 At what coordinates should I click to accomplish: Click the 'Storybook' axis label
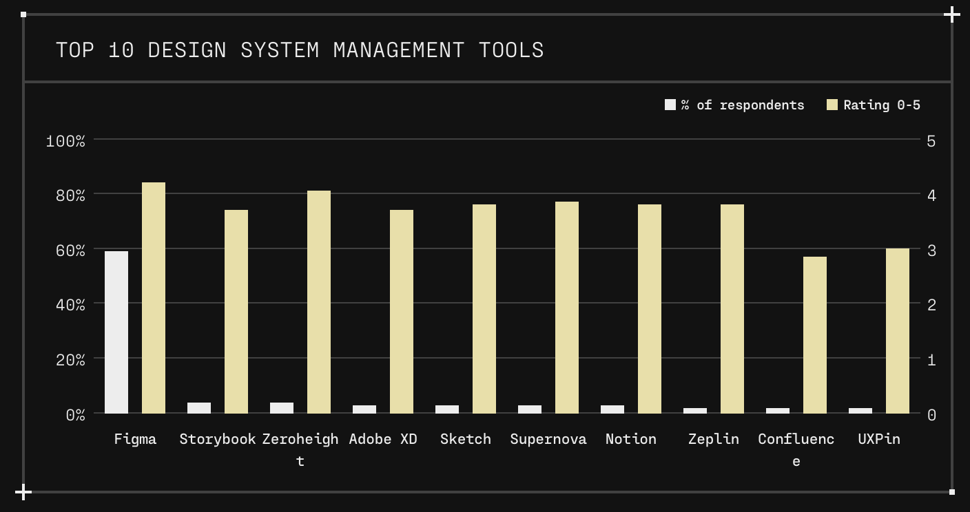pyautogui.click(x=218, y=439)
